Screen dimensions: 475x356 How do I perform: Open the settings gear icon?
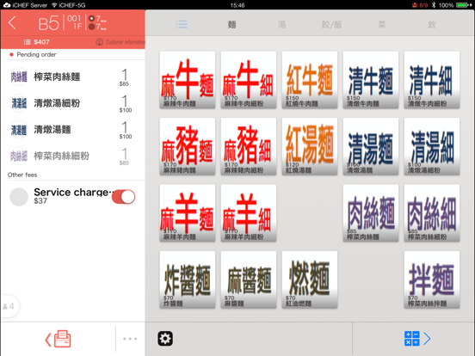(x=165, y=339)
